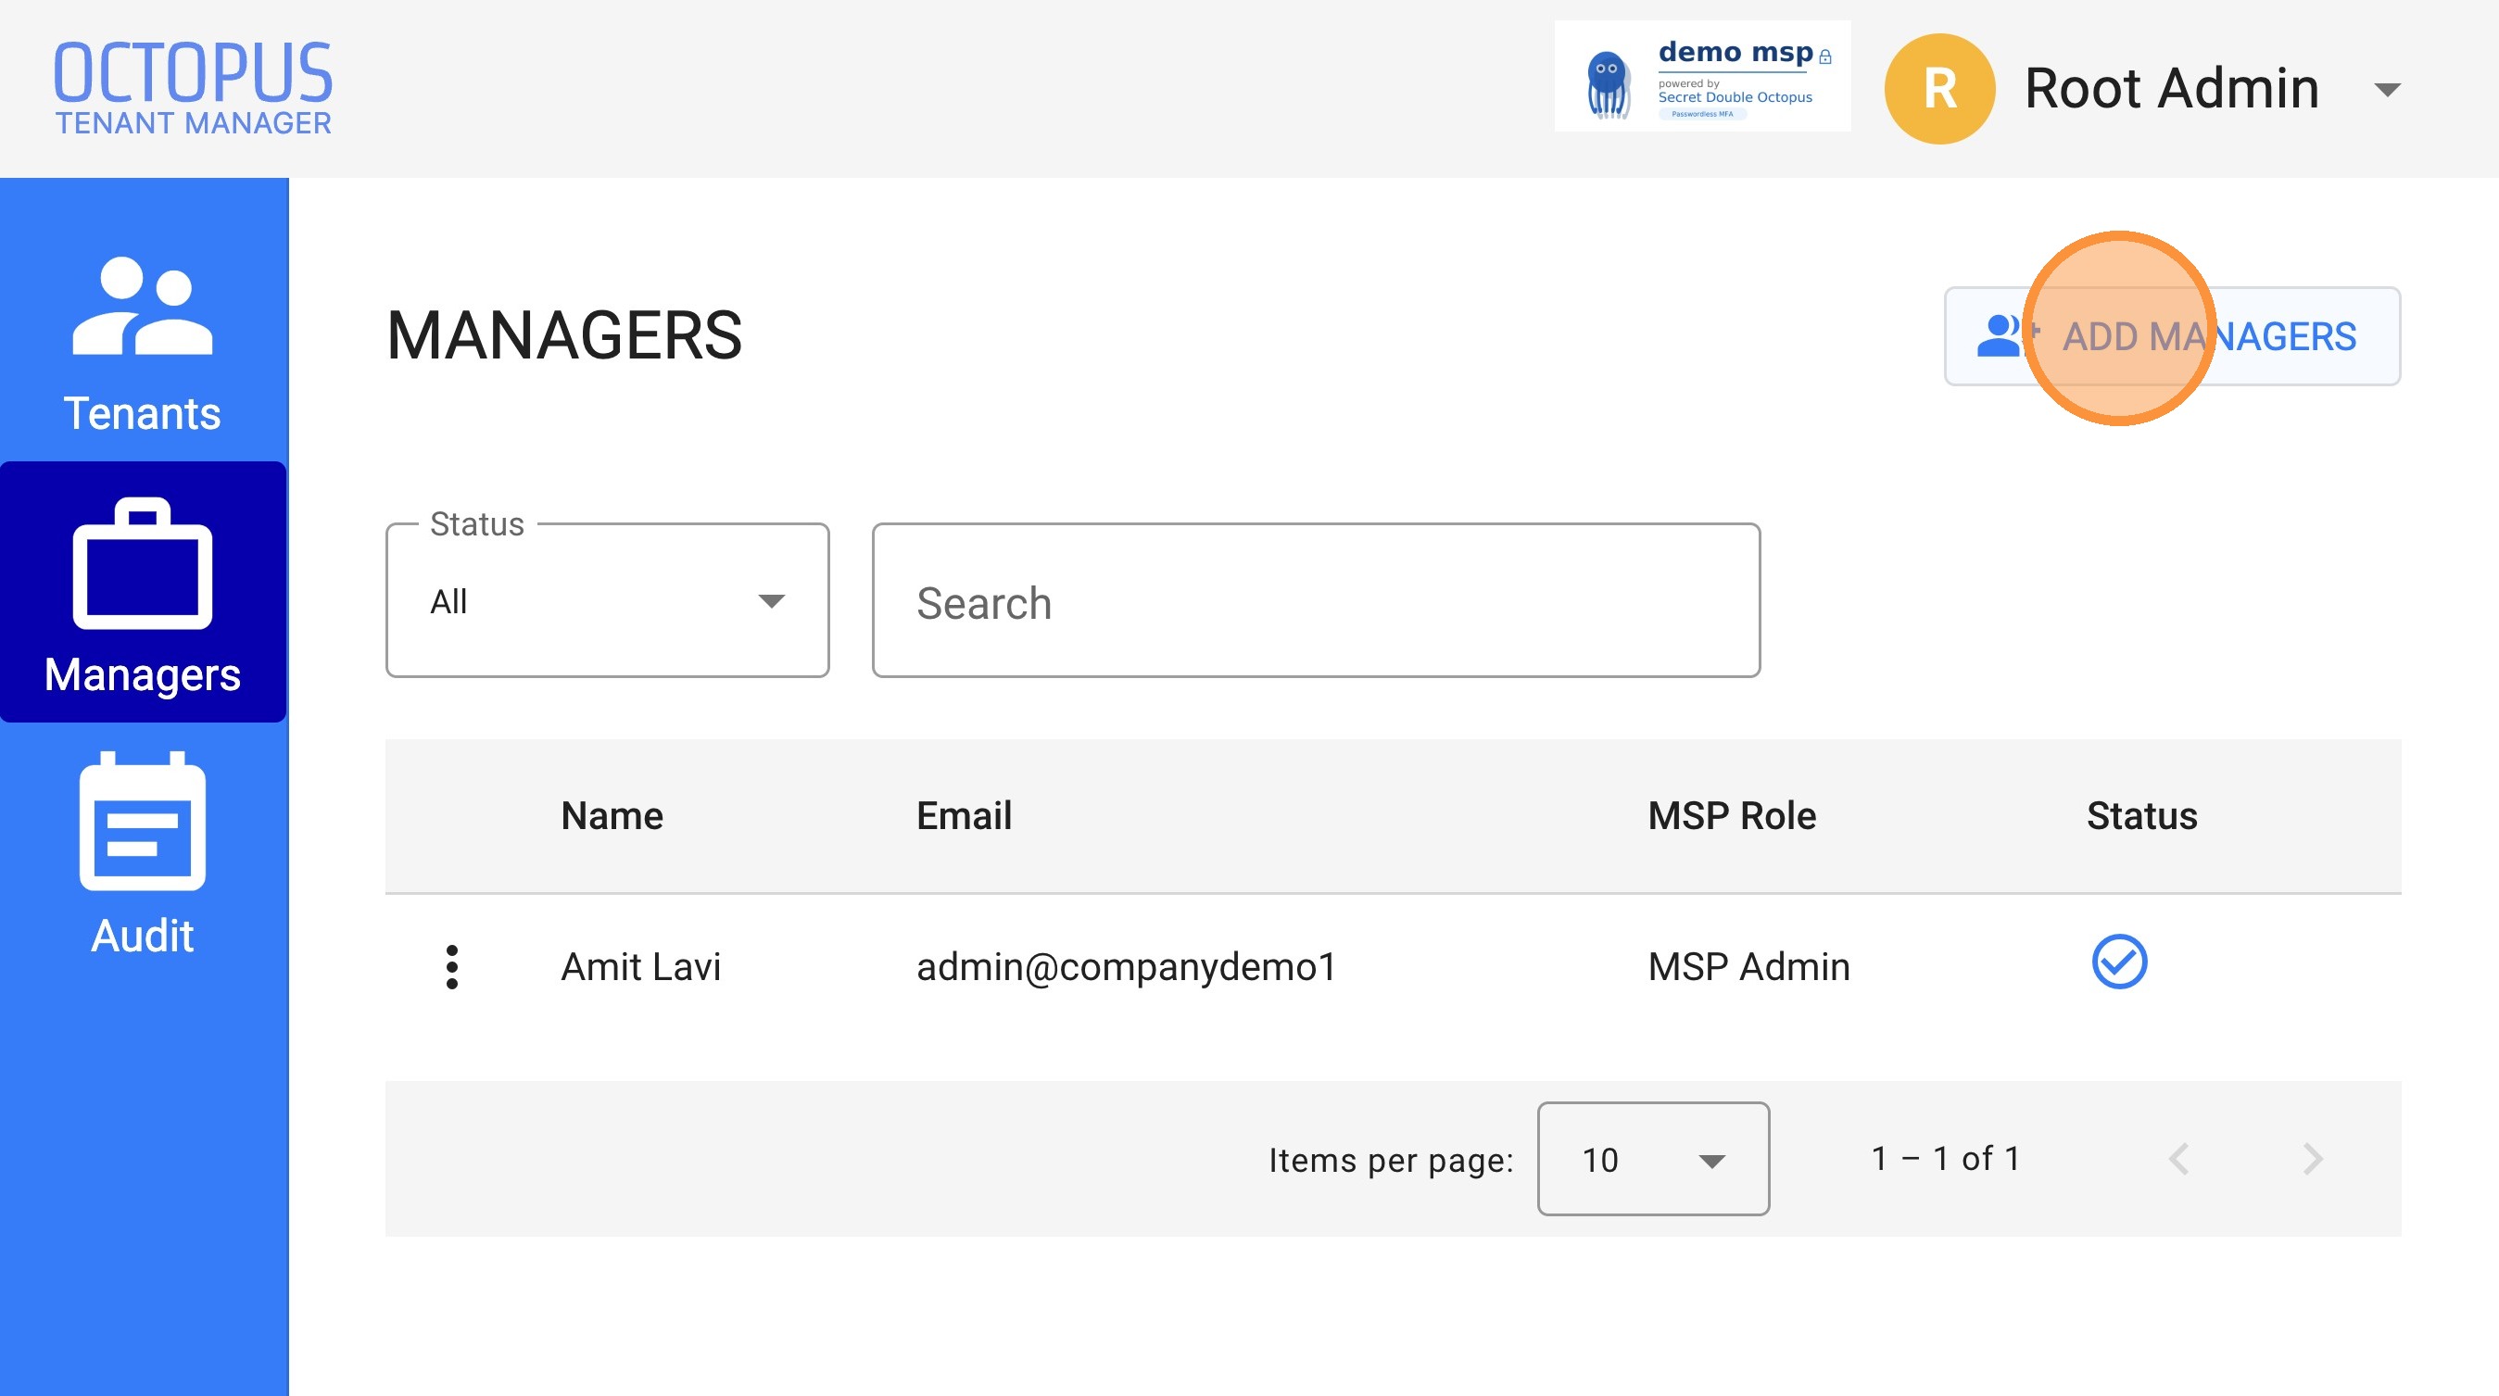The height and width of the screenshot is (1396, 2499).
Task: Open the three-dot menu for Amit Lavi
Action: [x=452, y=967]
